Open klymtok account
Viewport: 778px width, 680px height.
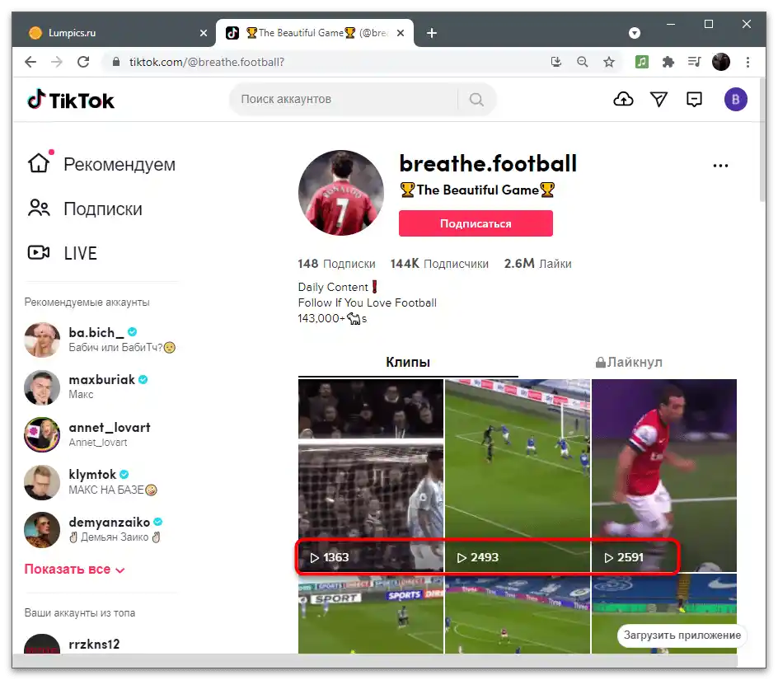point(91,482)
